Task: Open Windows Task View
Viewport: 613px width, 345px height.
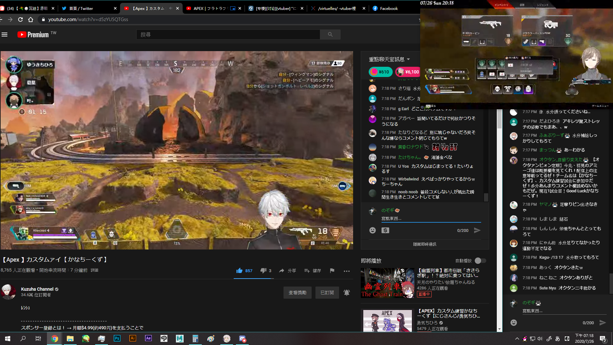Action: pyautogui.click(x=38, y=338)
